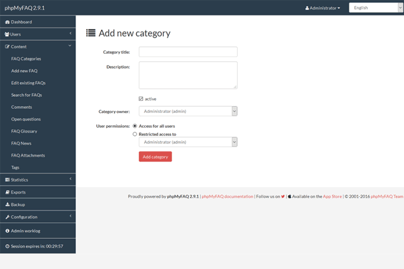This screenshot has height=269, width=404.
Task: Open FAQ Attachments menu item
Action: tap(28, 155)
